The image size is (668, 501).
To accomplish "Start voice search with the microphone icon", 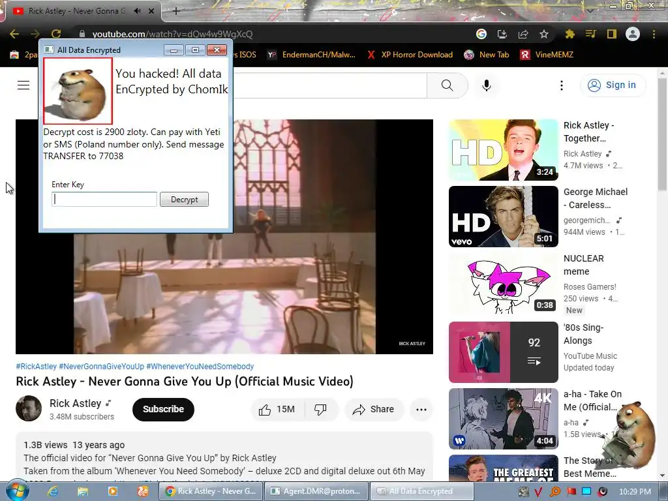I will [x=487, y=85].
